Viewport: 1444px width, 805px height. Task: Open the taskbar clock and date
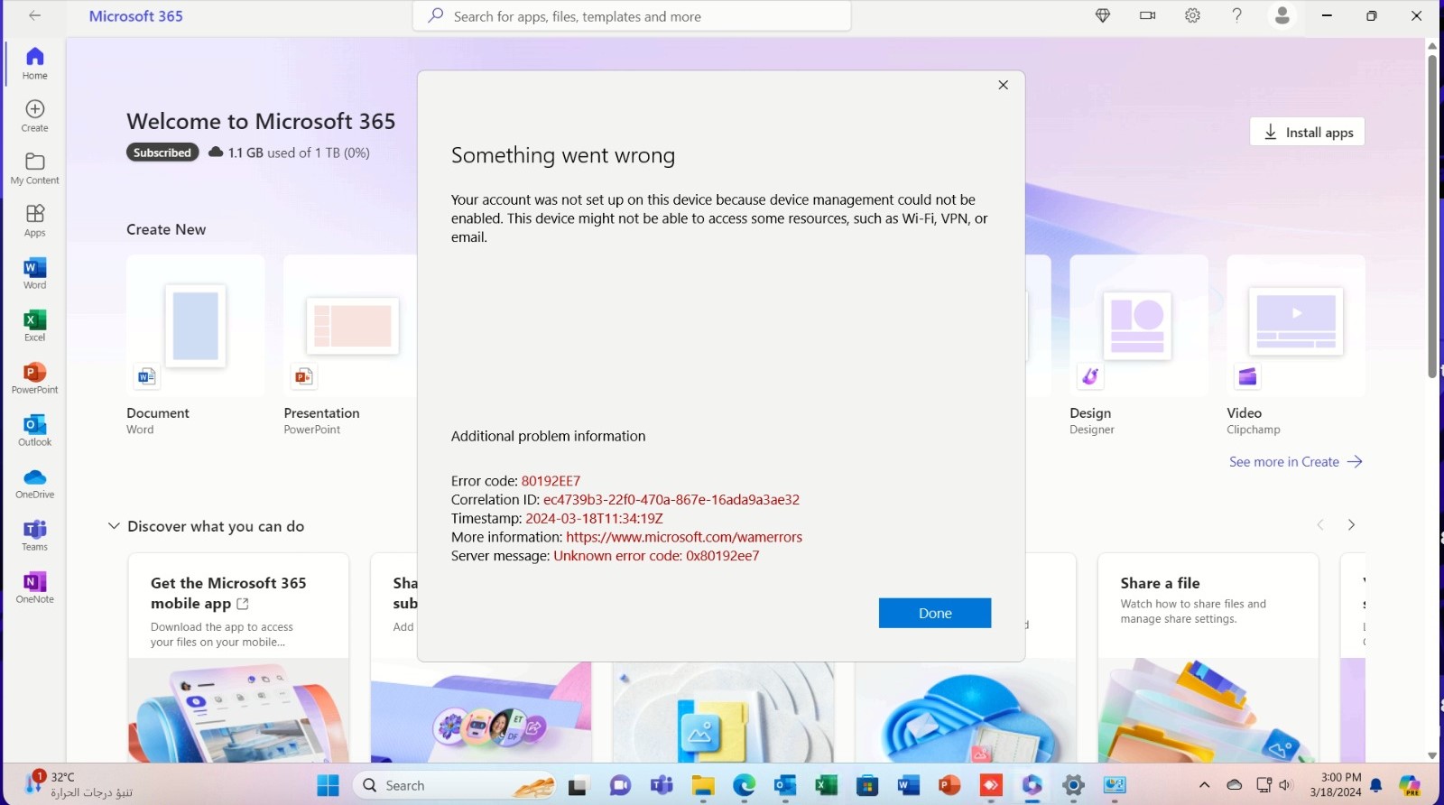coord(1336,784)
